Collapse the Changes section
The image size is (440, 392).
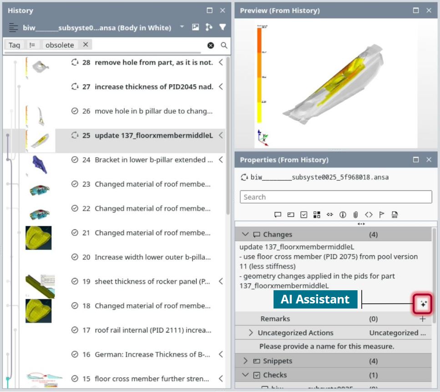pyautogui.click(x=245, y=234)
